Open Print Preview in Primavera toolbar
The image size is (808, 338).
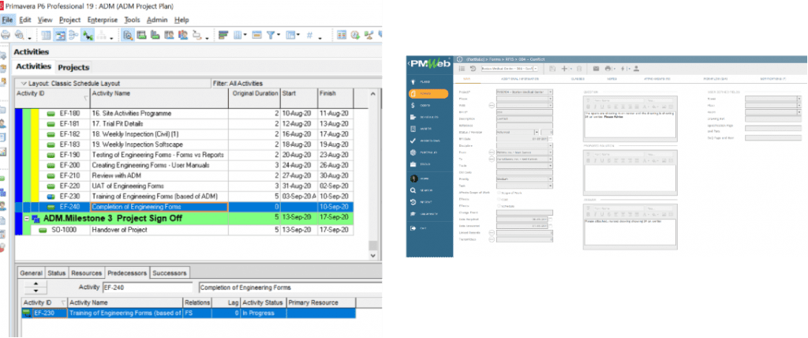(x=20, y=35)
